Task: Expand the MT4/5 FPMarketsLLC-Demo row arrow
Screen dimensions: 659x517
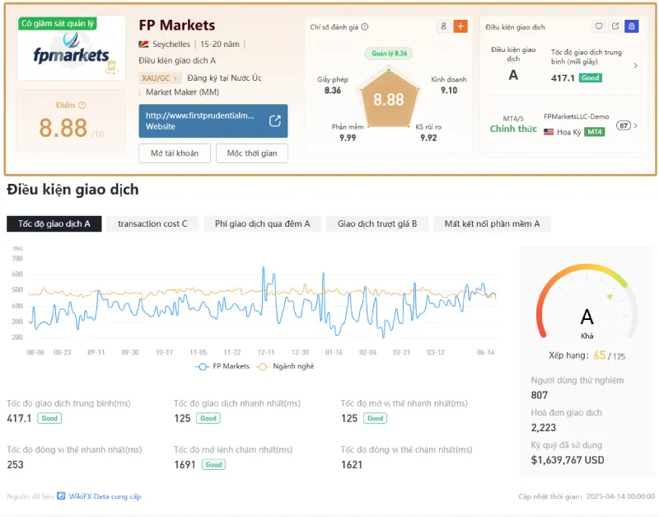Action: click(x=635, y=125)
